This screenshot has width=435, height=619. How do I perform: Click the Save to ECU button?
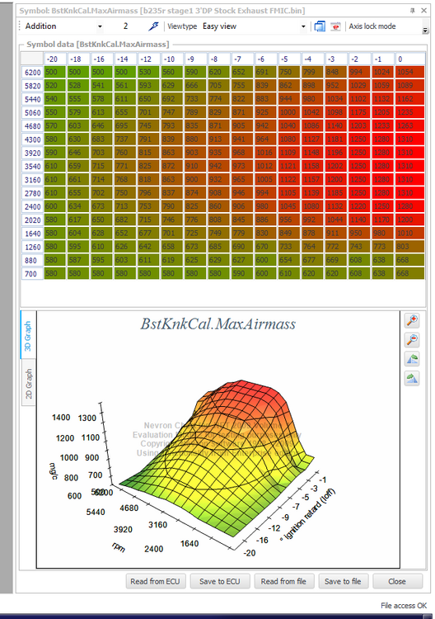tap(219, 581)
